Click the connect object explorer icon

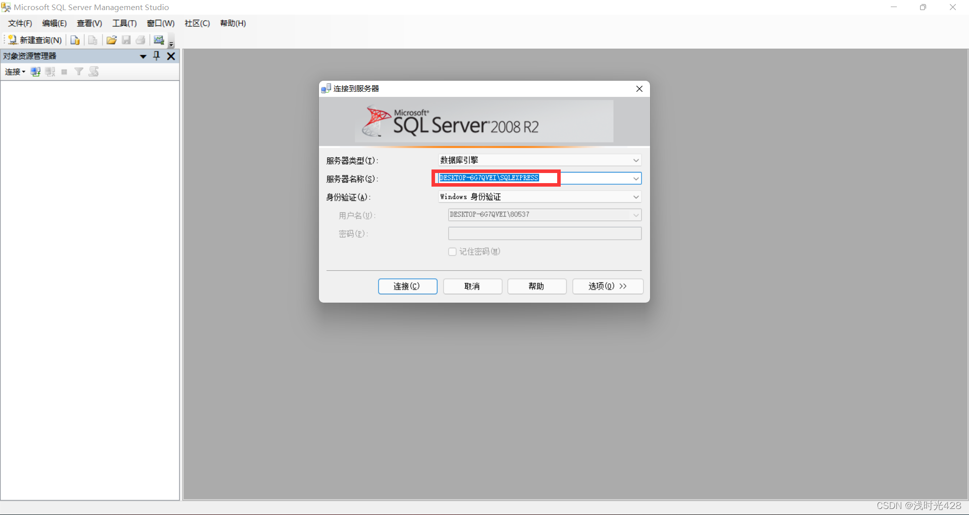point(35,72)
